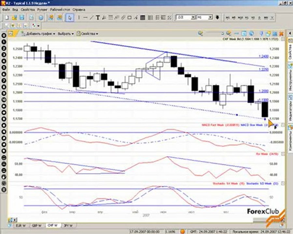Select the D daily timeframe button
Screen dimensions: 293x234
point(259,18)
